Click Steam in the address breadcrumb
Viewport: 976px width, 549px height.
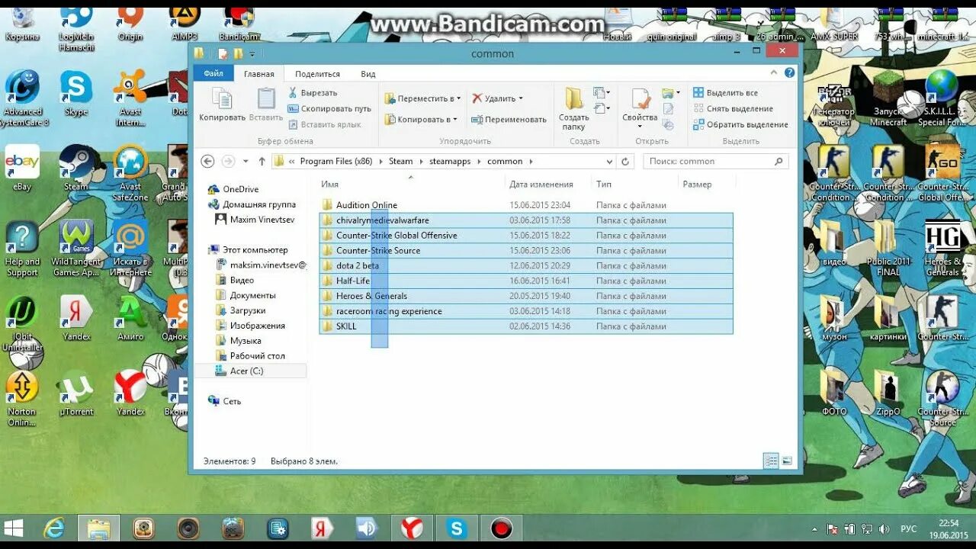pos(400,162)
